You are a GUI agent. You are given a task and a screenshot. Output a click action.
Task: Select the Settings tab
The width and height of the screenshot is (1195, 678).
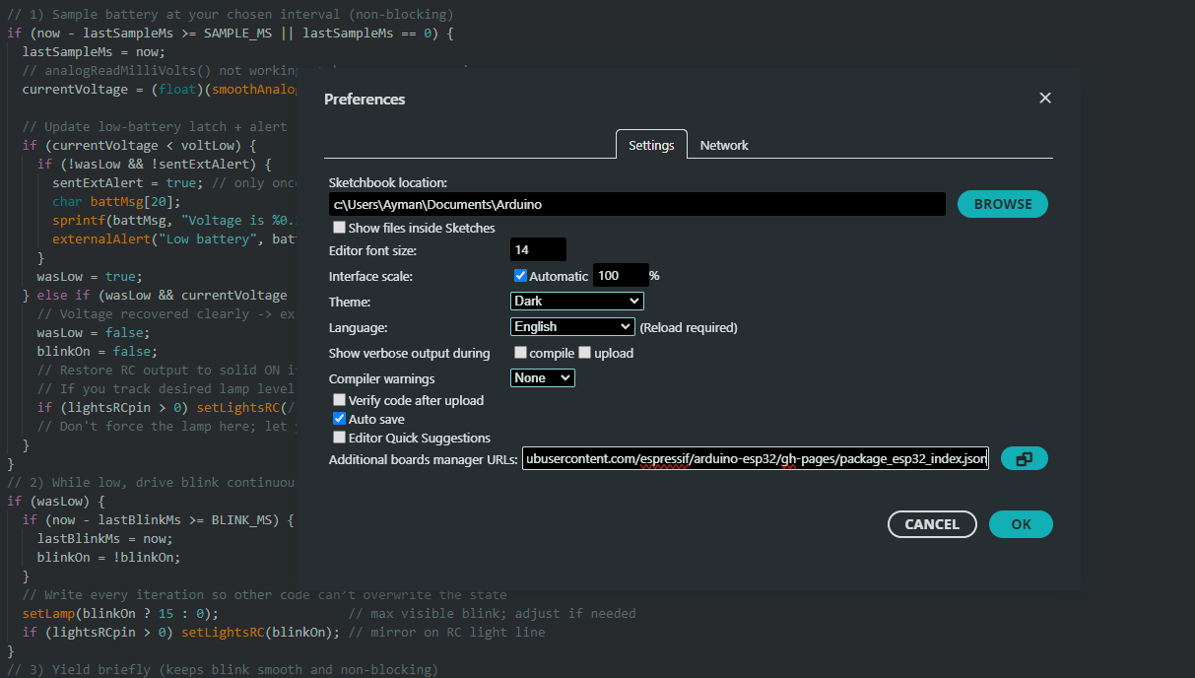(x=651, y=145)
